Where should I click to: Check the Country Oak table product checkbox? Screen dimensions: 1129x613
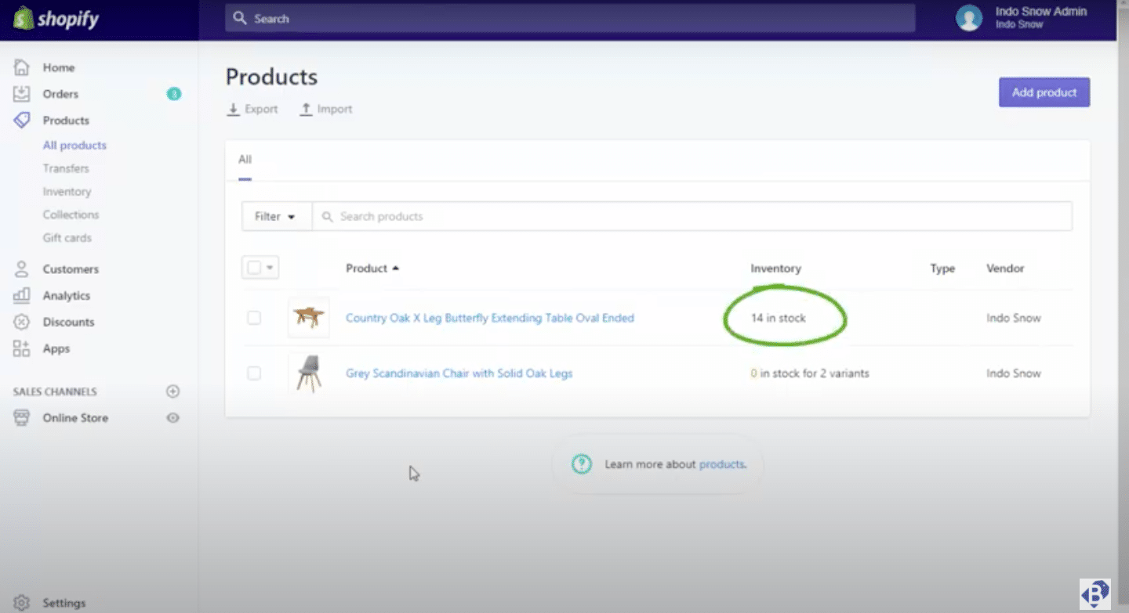click(x=254, y=318)
